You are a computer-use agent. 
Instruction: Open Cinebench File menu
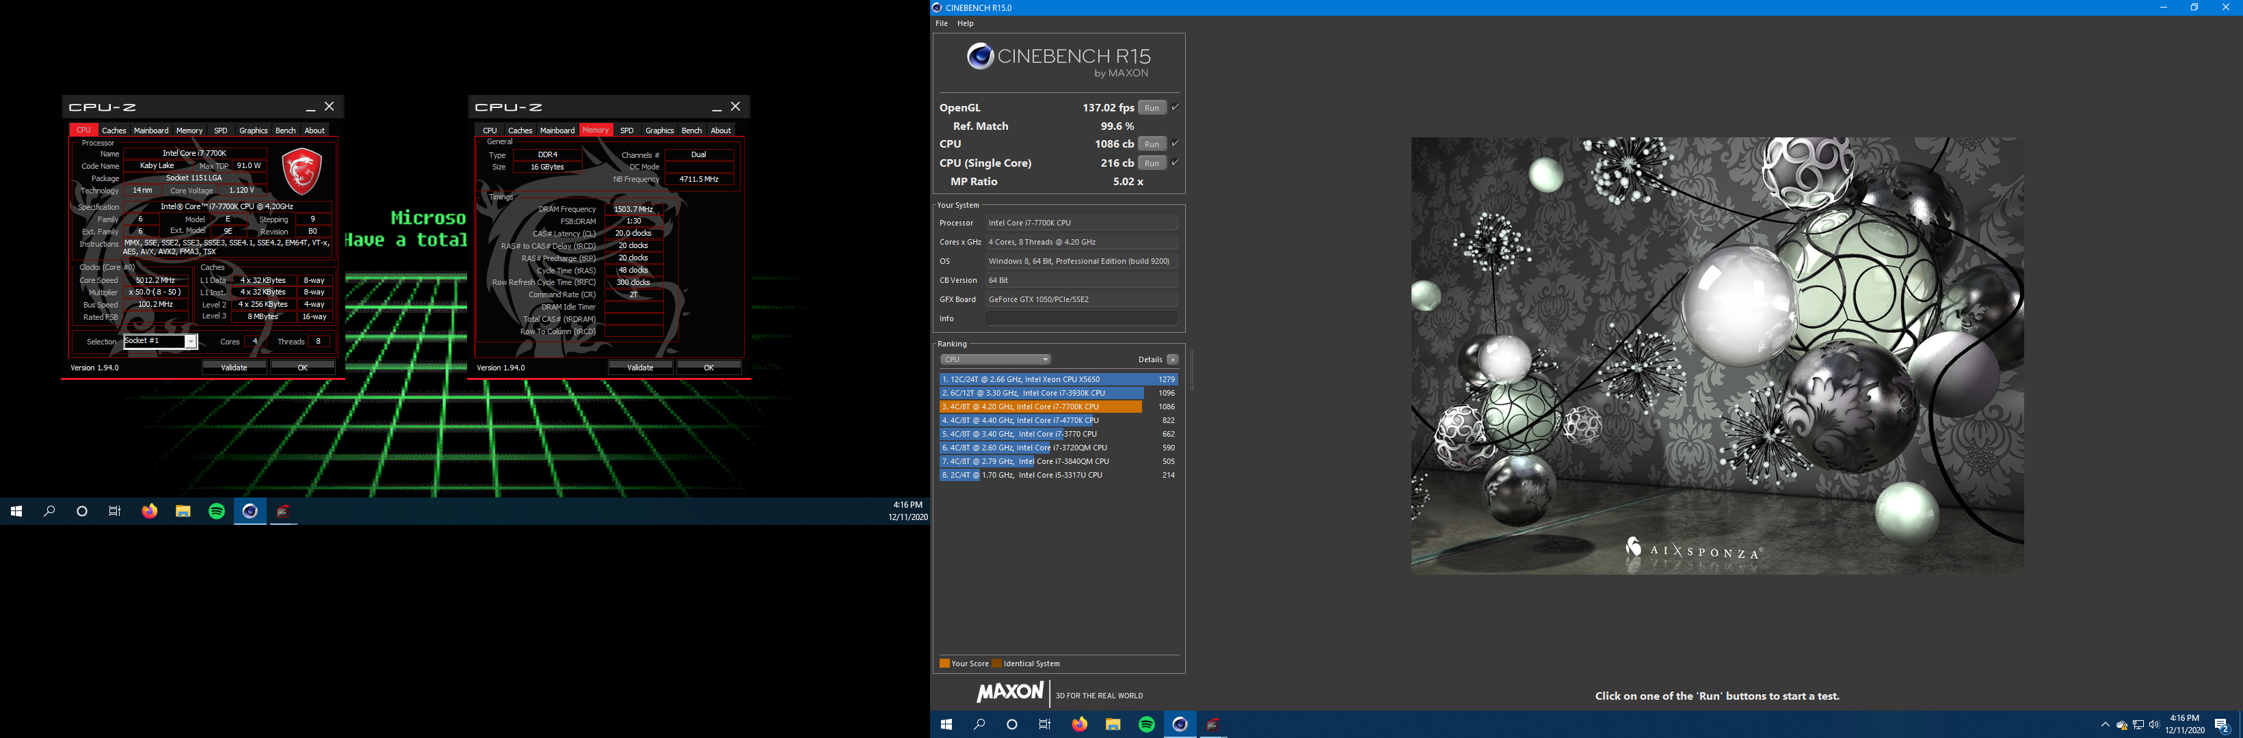(x=941, y=23)
